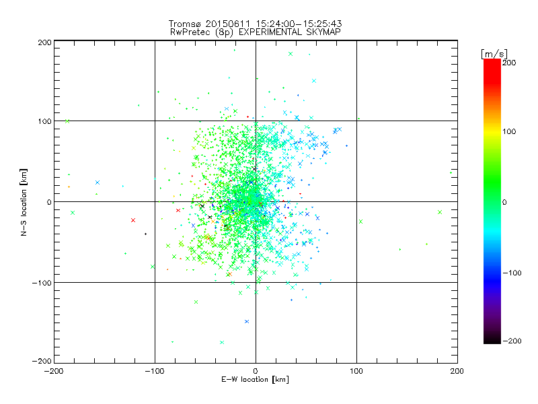
Task: Click the x-axis tick label '0'
Action: (256, 371)
